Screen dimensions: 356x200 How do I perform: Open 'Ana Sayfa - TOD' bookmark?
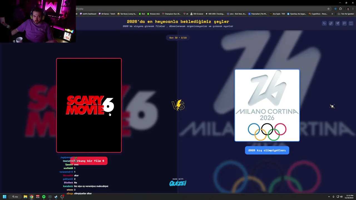(x=278, y=14)
